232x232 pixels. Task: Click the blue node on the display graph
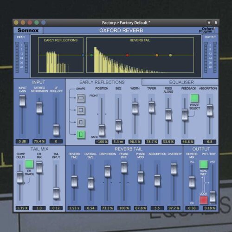83,55
